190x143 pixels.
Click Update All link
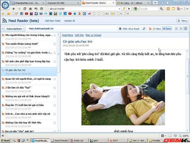click(69, 21)
